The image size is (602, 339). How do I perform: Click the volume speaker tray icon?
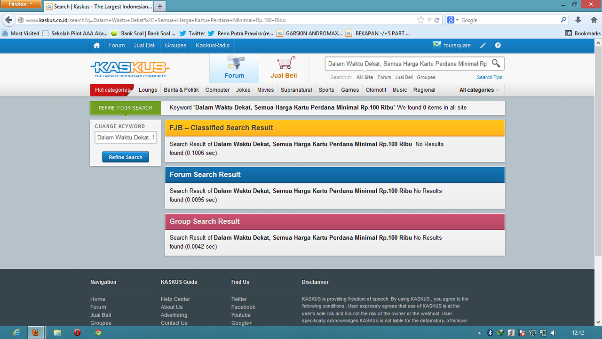coord(554,333)
